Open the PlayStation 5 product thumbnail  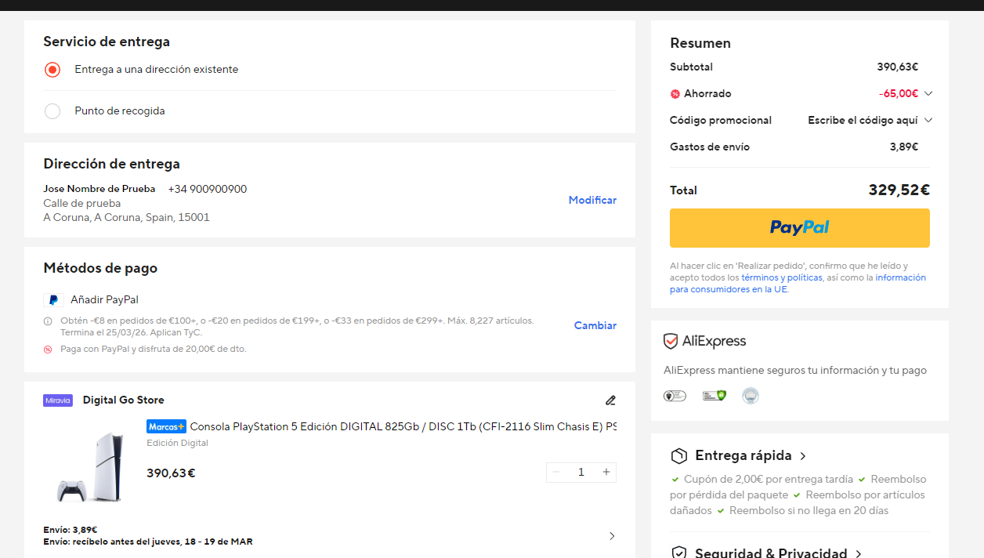coord(90,467)
